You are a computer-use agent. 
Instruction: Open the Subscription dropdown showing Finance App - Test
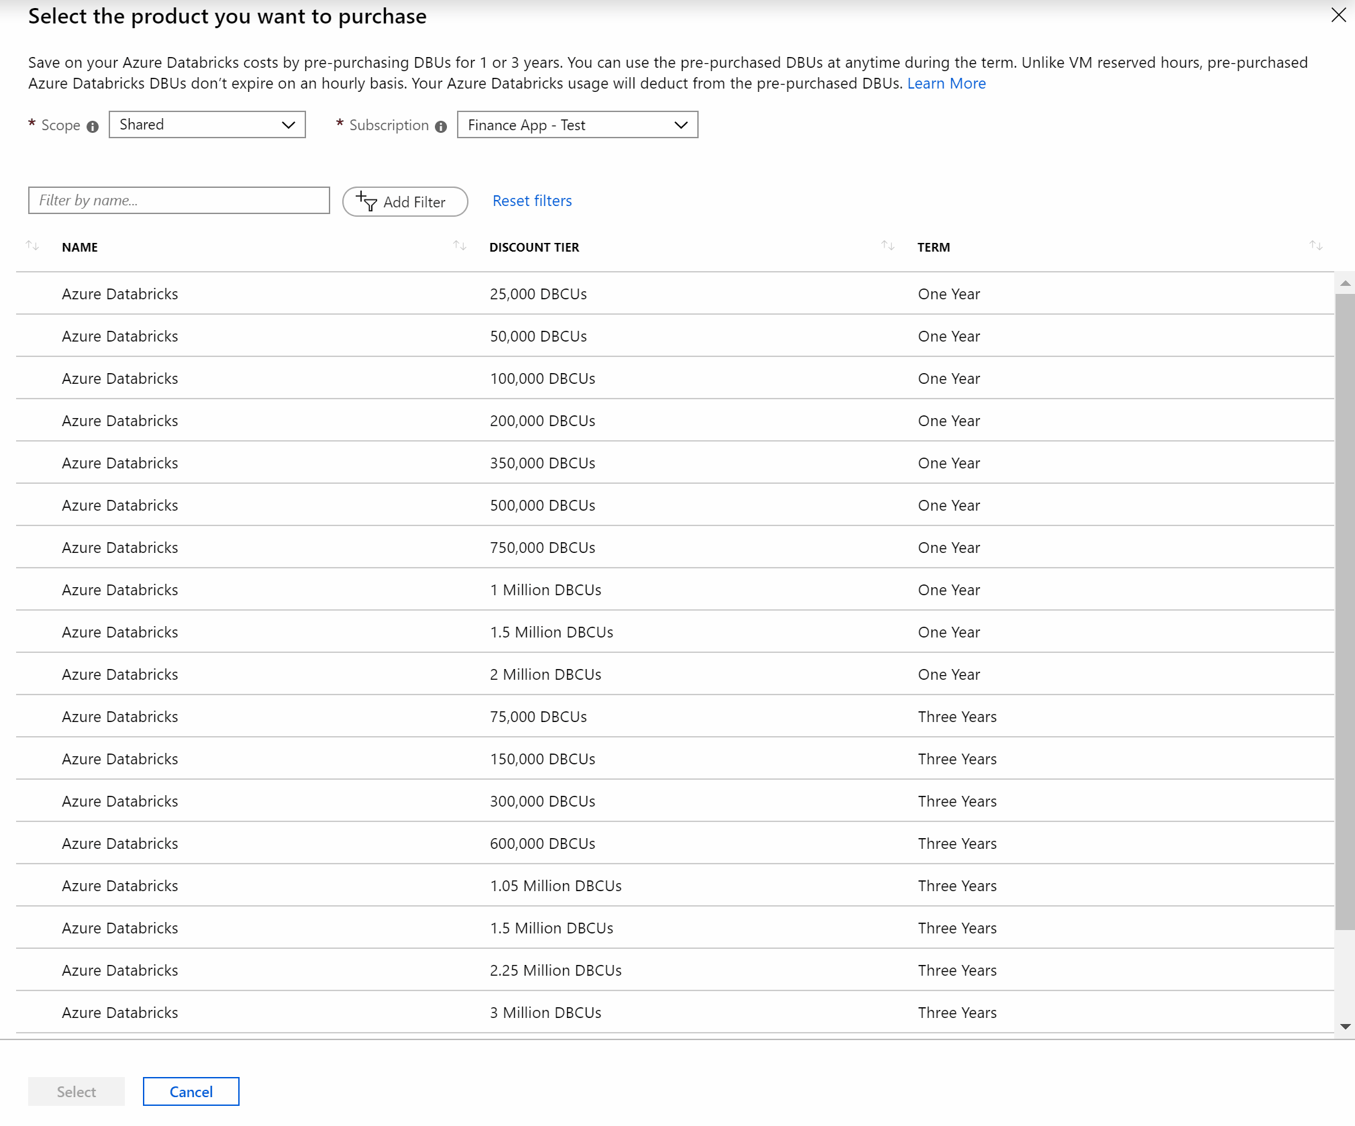click(x=578, y=125)
